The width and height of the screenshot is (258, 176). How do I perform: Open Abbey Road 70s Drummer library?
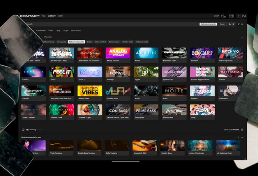coord(90,55)
